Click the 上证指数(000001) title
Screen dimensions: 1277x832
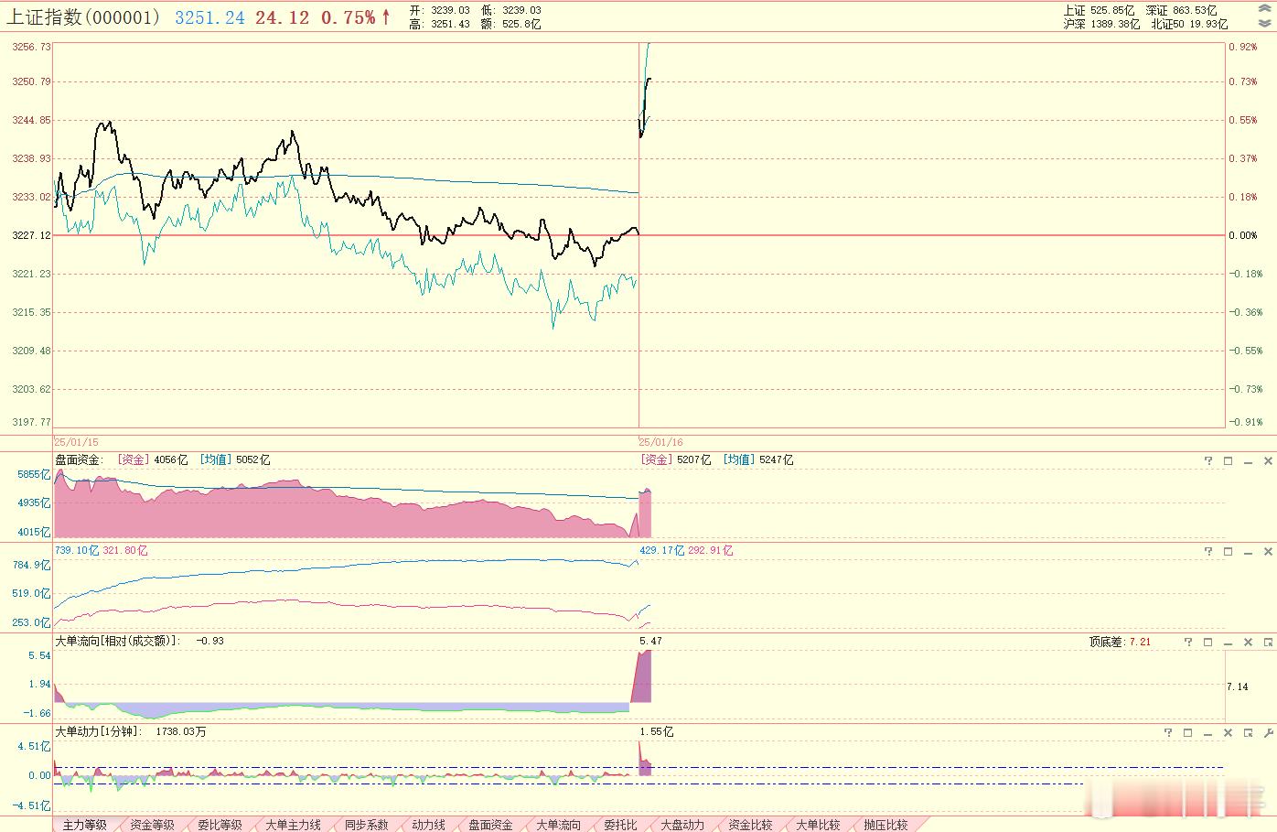pos(84,17)
